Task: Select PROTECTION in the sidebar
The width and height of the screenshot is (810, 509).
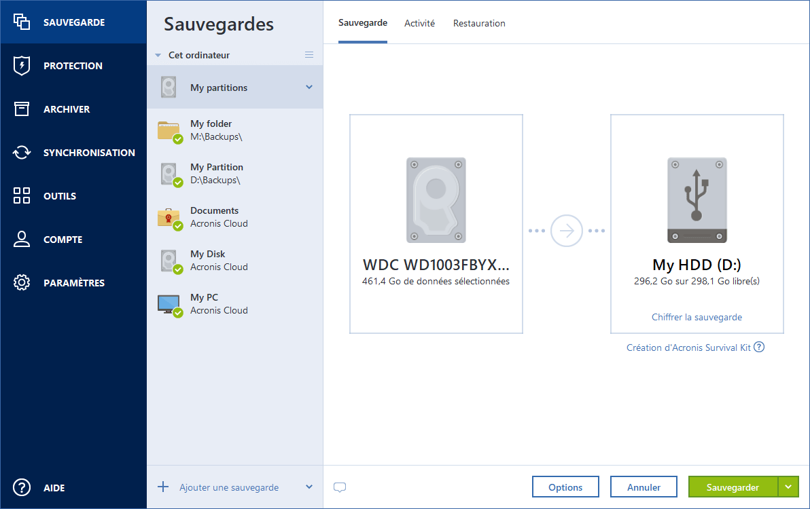Action: pyautogui.click(x=73, y=66)
